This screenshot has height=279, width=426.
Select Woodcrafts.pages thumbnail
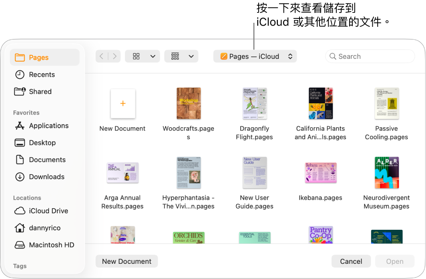point(189,104)
